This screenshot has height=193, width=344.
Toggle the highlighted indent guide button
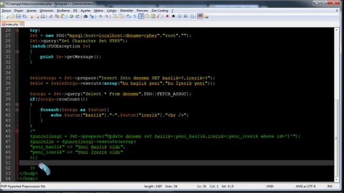(141, 17)
